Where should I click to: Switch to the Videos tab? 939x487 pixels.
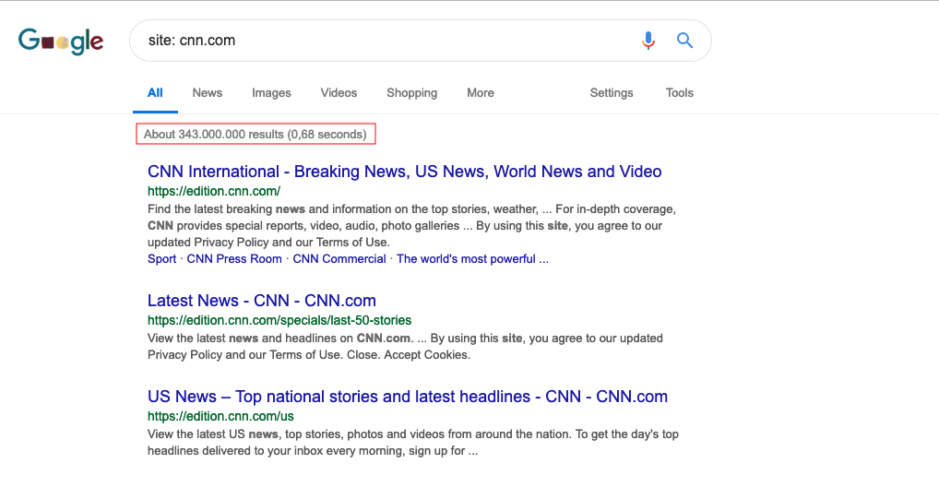339,93
